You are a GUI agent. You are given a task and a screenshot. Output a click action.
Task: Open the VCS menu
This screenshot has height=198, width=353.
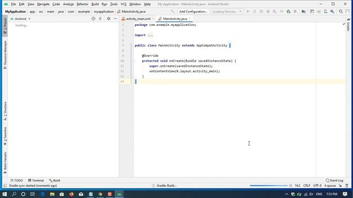click(124, 4)
